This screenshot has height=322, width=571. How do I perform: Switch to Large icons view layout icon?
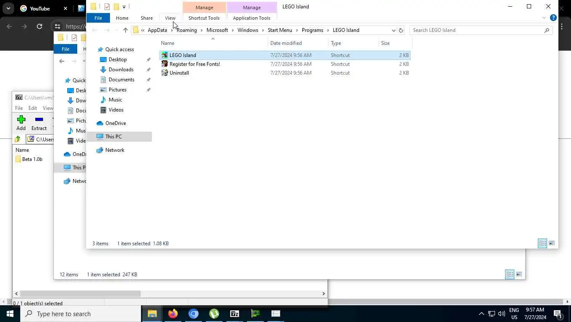(552, 243)
